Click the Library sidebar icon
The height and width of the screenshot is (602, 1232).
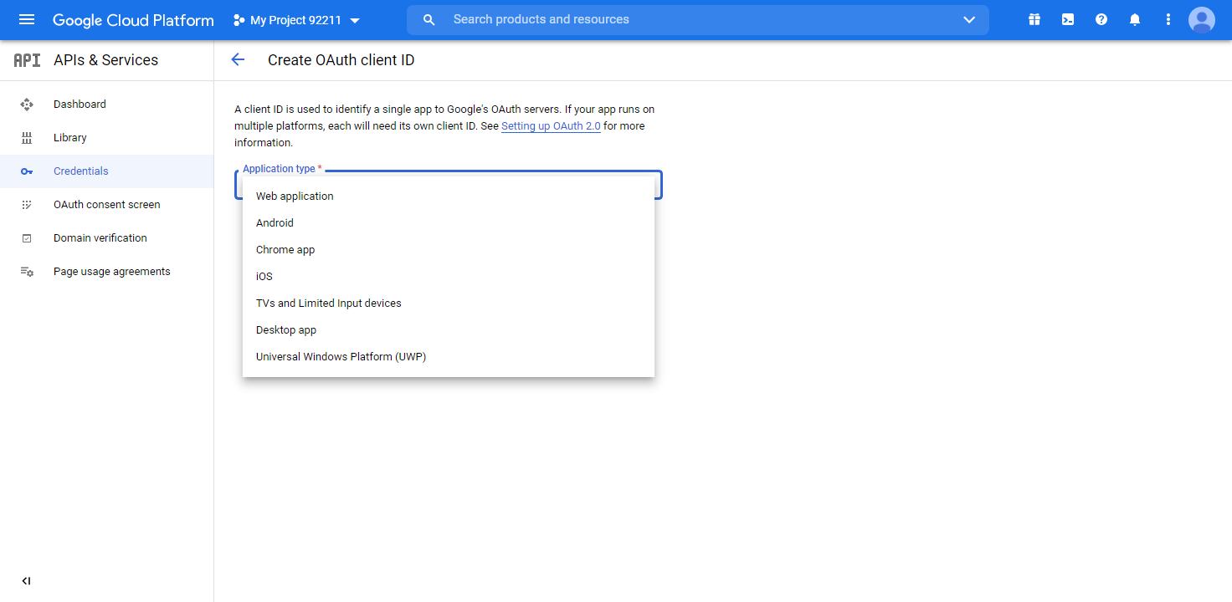[27, 138]
